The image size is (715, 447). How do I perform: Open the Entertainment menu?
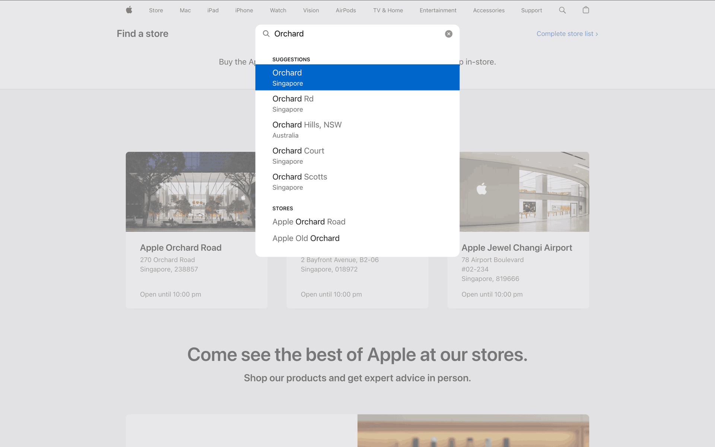point(438,10)
